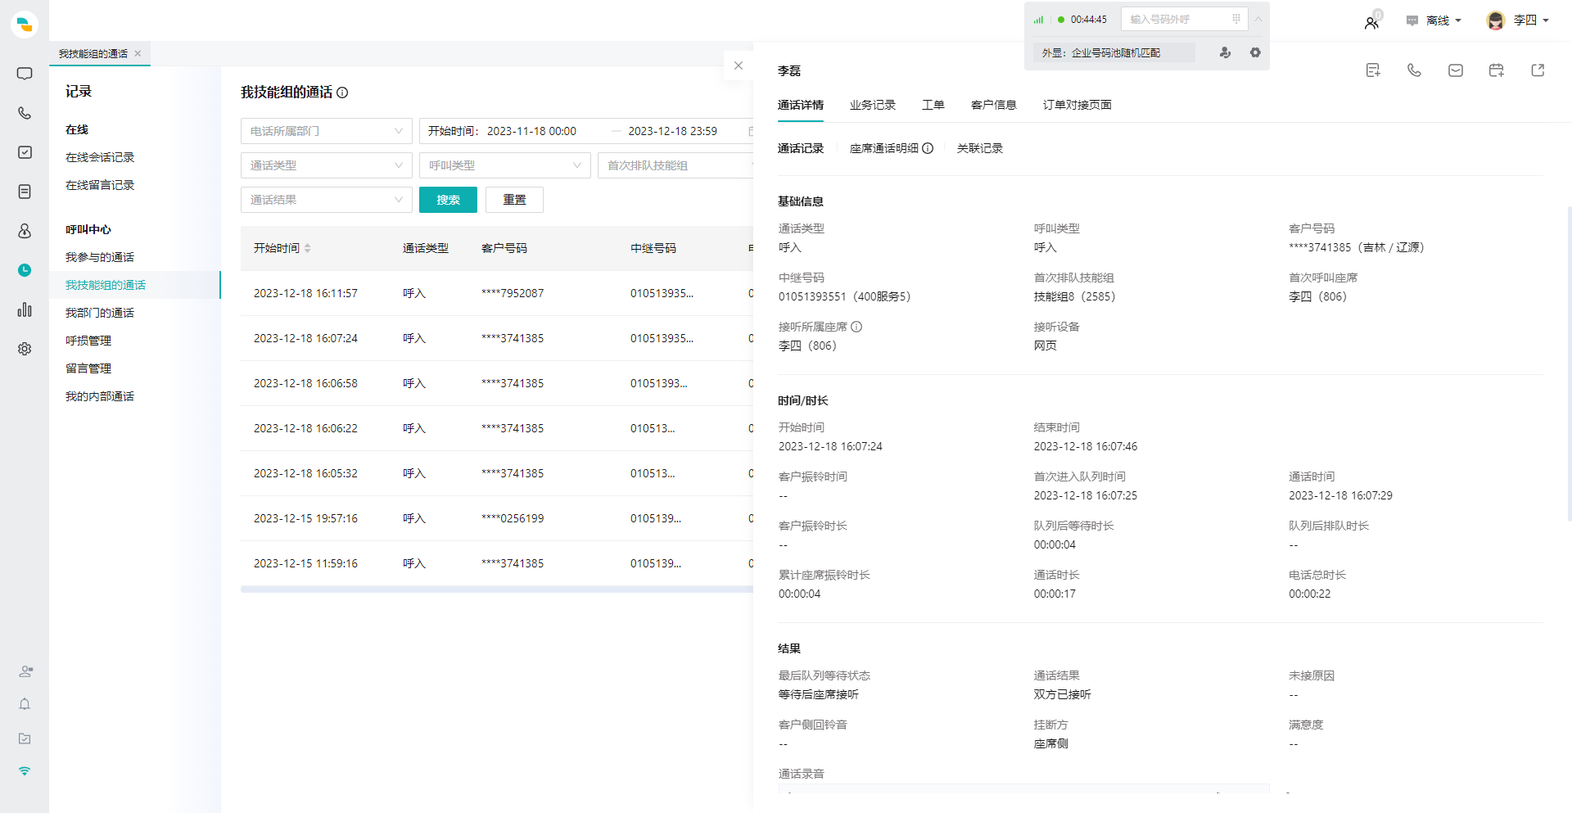Open 我参与的通话 in the sidebar
The width and height of the screenshot is (1572, 813).
click(x=100, y=257)
